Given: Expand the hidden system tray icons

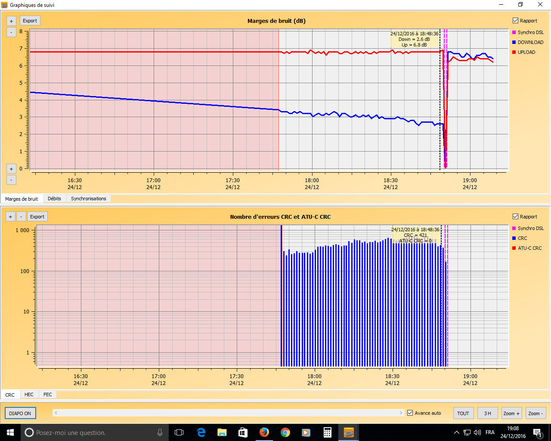Looking at the screenshot, I should (457, 432).
